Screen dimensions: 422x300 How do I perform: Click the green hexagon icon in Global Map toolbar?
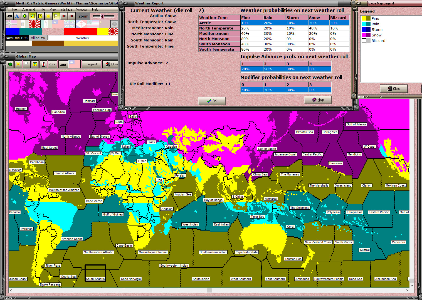(x=10, y=64)
